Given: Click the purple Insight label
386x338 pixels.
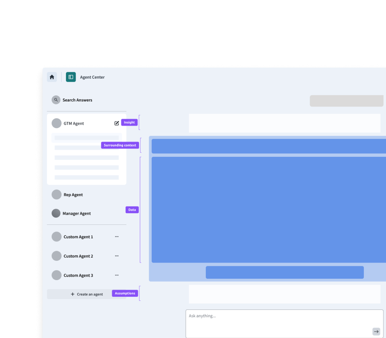Looking at the screenshot, I should (x=129, y=122).
